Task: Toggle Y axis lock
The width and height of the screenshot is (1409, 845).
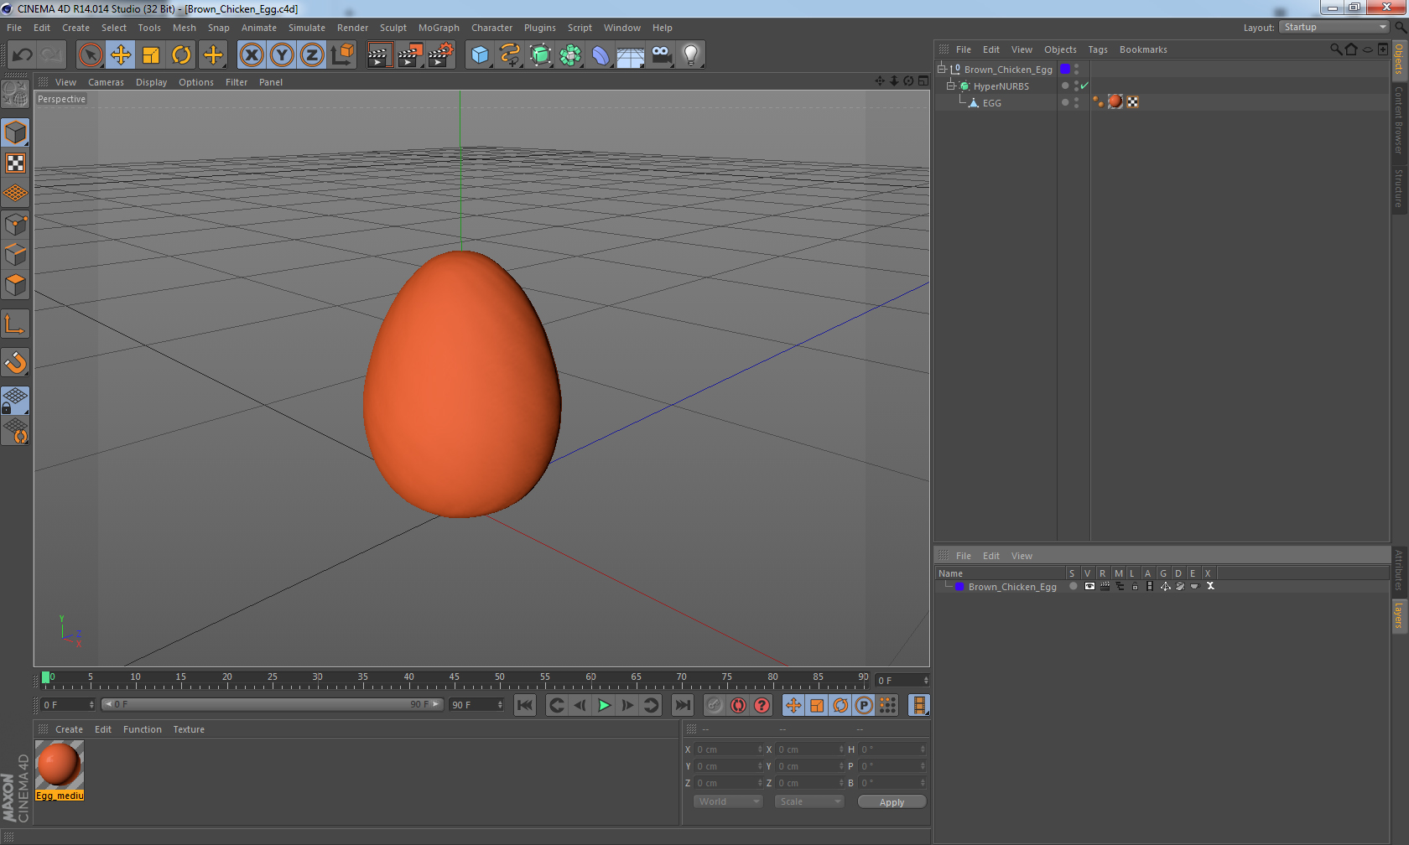Action: [282, 55]
